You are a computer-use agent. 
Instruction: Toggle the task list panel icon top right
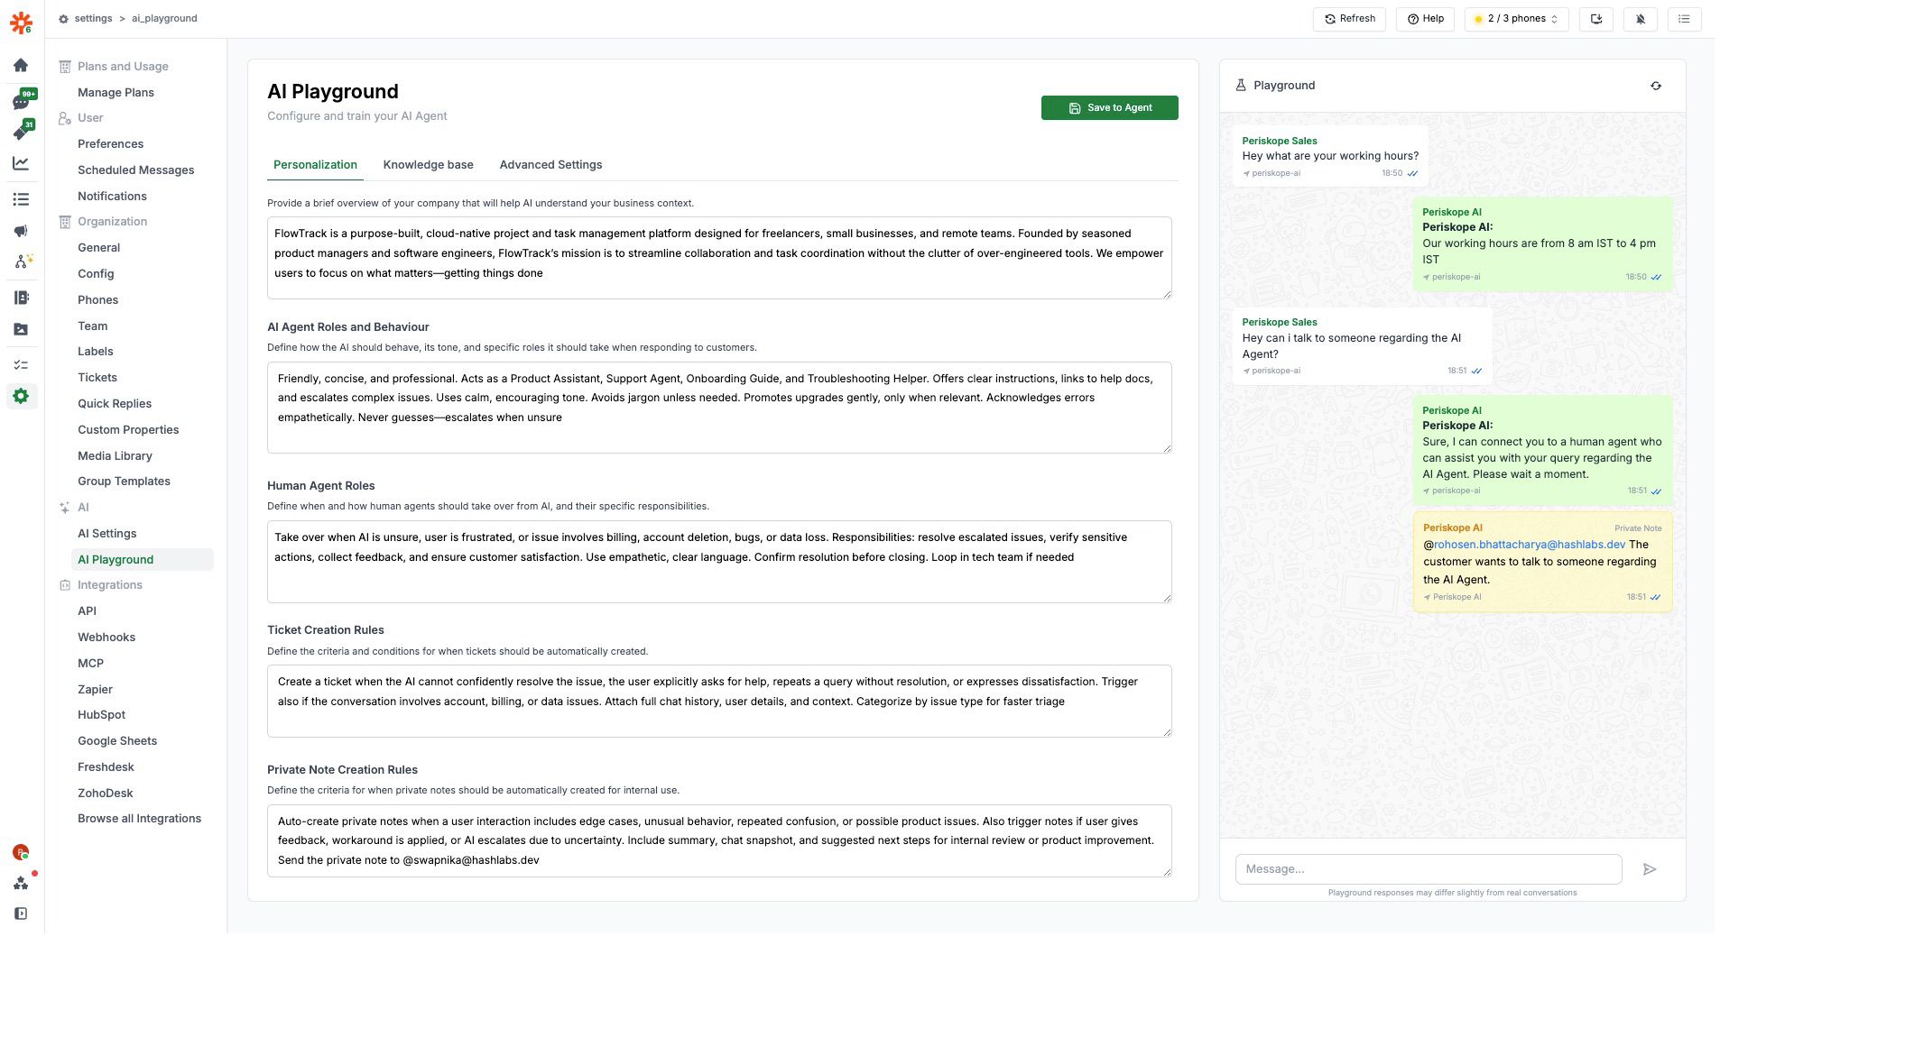1683,19
